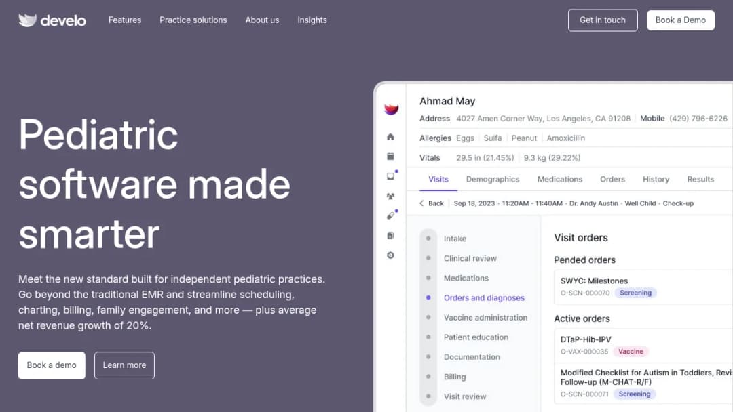
Task: Select the Intake step
Action: [455, 239]
